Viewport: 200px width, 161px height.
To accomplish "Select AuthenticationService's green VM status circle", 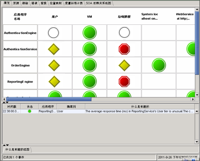I will click(x=89, y=49).
